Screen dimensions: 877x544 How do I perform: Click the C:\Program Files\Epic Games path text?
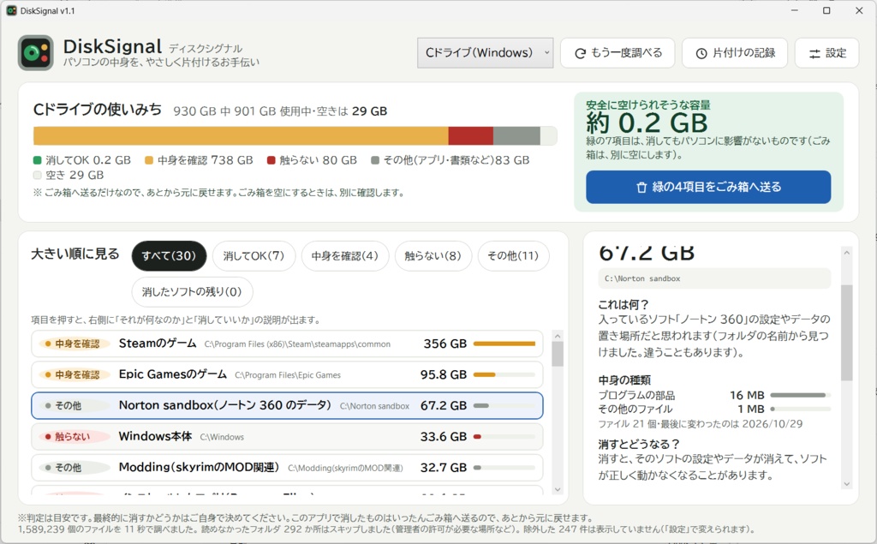coord(288,375)
